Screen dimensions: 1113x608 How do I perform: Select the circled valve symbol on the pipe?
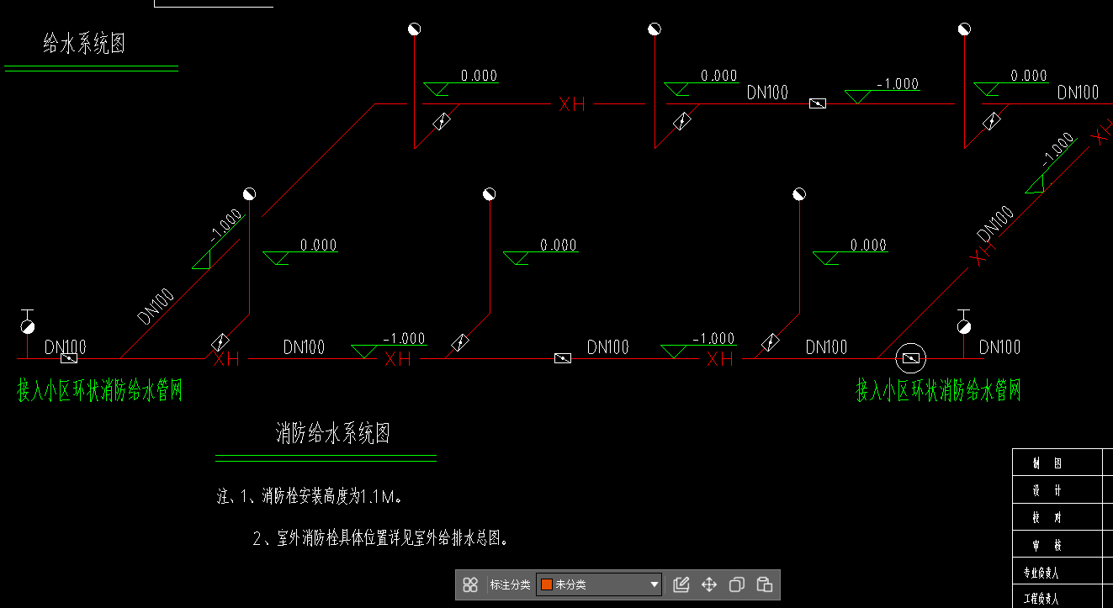click(x=910, y=358)
